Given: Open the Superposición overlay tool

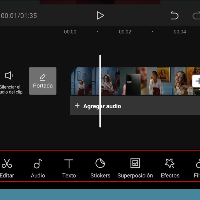Looking at the screenshot, I should [135, 168].
